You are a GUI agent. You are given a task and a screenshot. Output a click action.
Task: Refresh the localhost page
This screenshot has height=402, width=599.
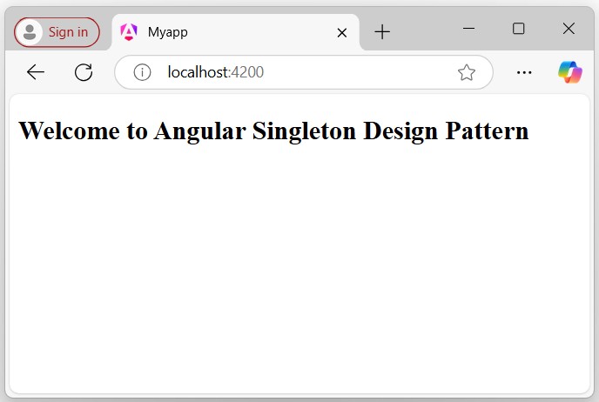tap(84, 72)
